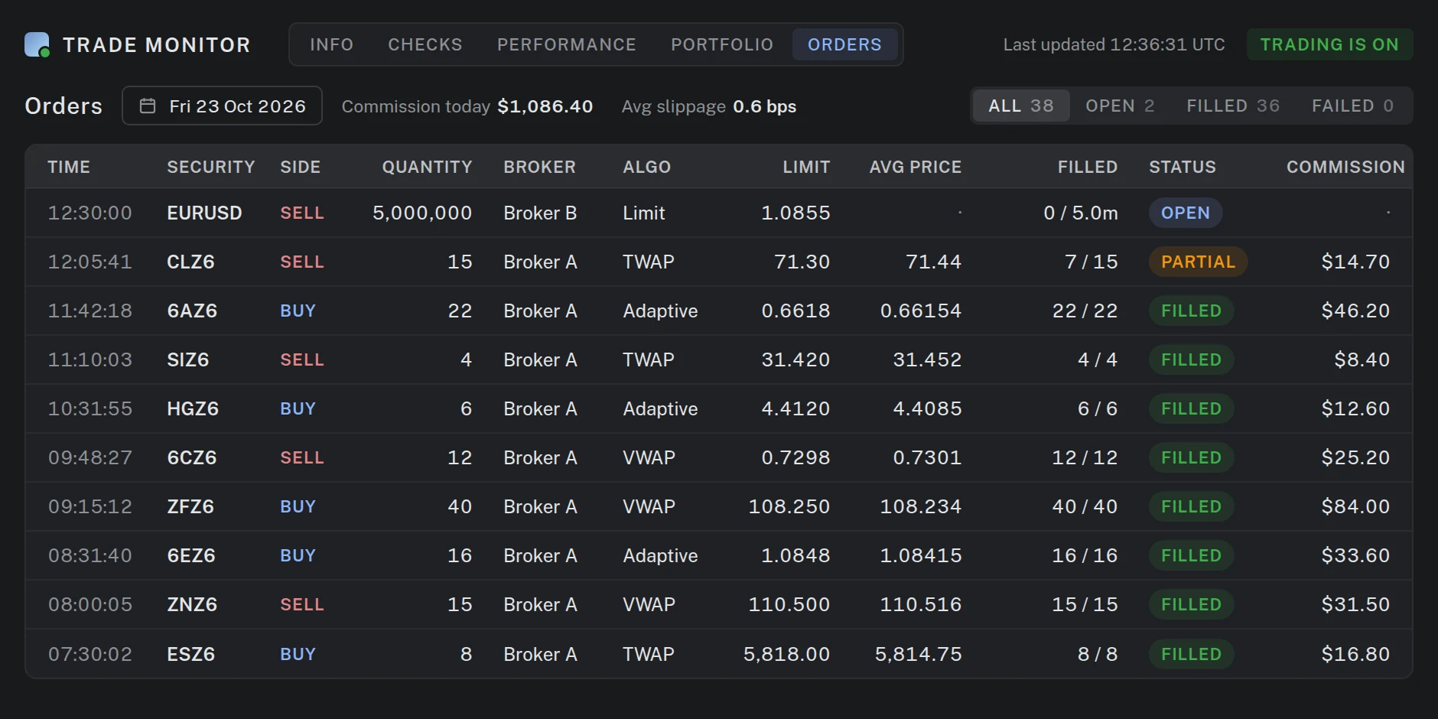Filter orders by OPEN 2
The height and width of the screenshot is (719, 1438).
coord(1120,106)
